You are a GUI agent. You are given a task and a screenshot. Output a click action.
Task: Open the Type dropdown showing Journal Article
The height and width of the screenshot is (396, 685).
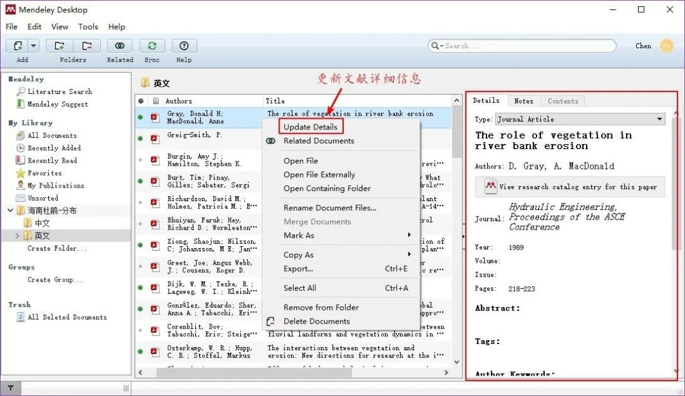(x=580, y=119)
